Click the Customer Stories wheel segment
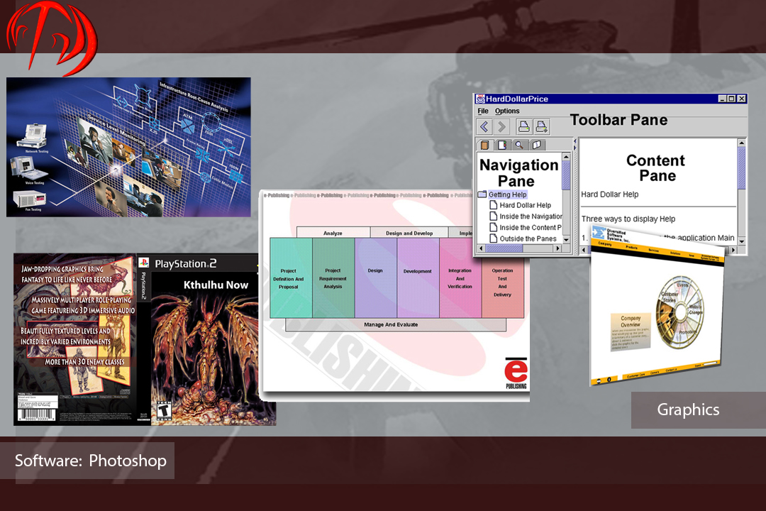Viewport: 766px width, 511px height. point(670,297)
